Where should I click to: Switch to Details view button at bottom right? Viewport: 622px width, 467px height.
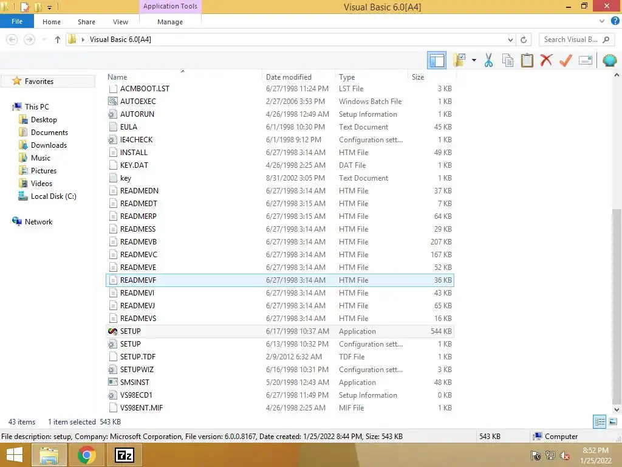pos(600,421)
